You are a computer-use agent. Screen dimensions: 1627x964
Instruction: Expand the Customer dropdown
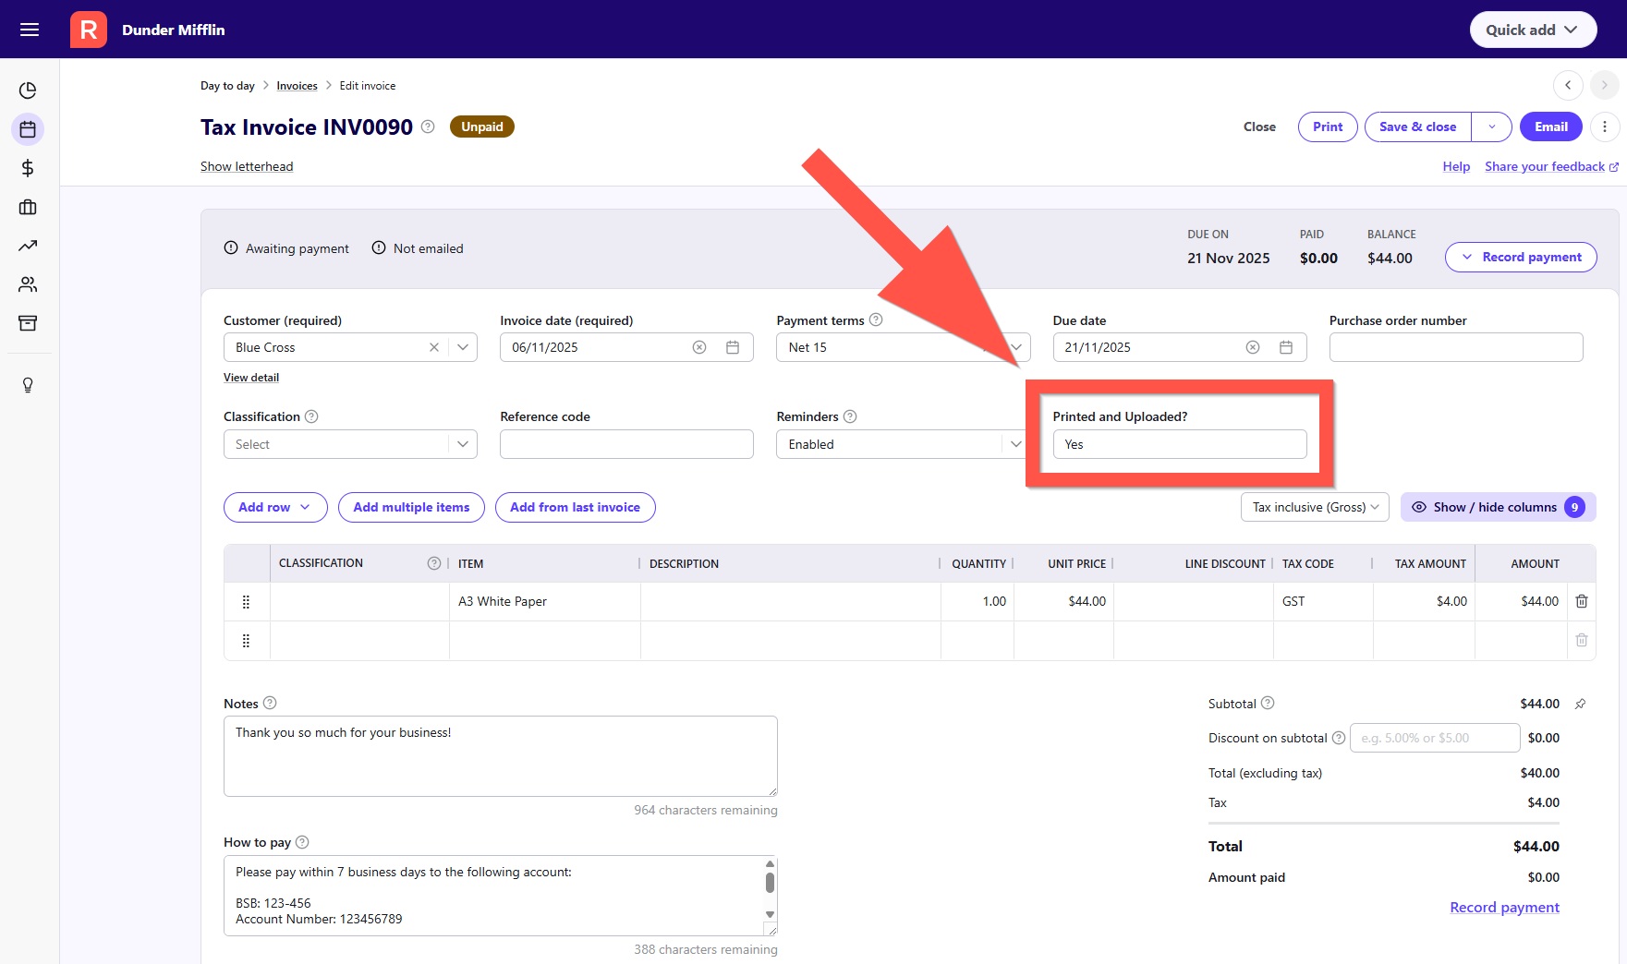coord(463,347)
